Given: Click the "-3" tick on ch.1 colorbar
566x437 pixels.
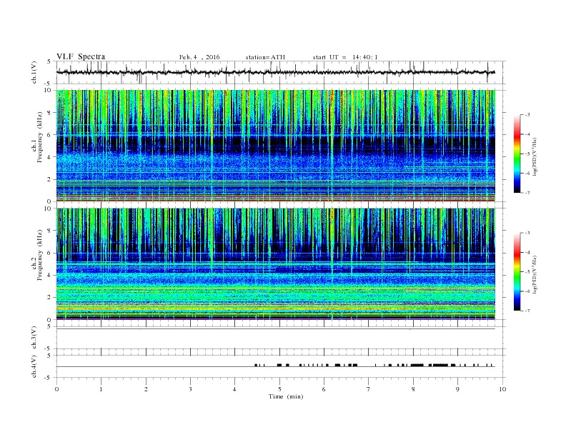Looking at the screenshot, I should tap(527, 115).
